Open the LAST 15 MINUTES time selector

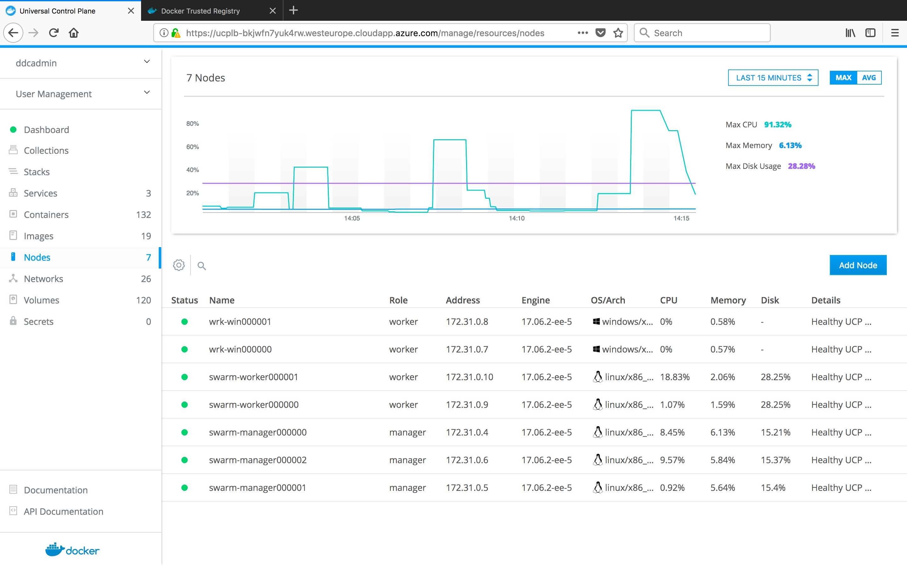tap(773, 77)
